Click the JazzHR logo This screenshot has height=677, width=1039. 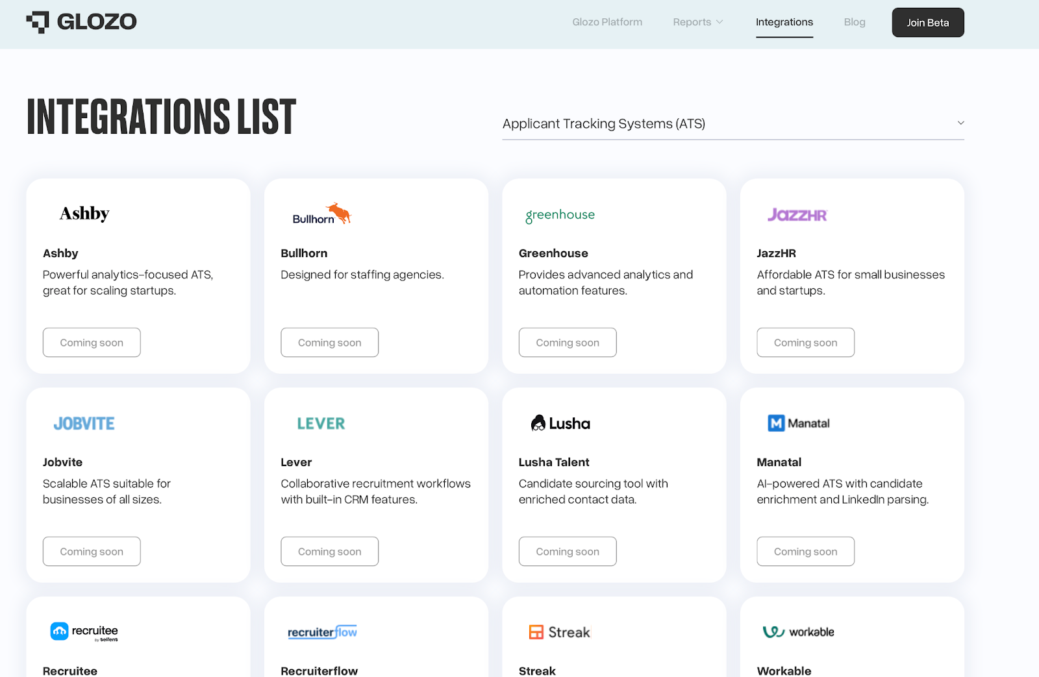797,215
